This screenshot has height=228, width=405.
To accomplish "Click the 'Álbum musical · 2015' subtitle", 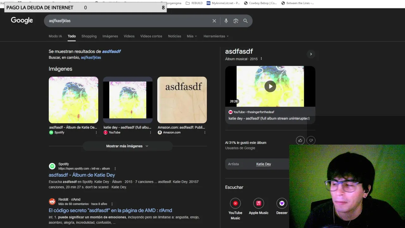I will pos(241,59).
